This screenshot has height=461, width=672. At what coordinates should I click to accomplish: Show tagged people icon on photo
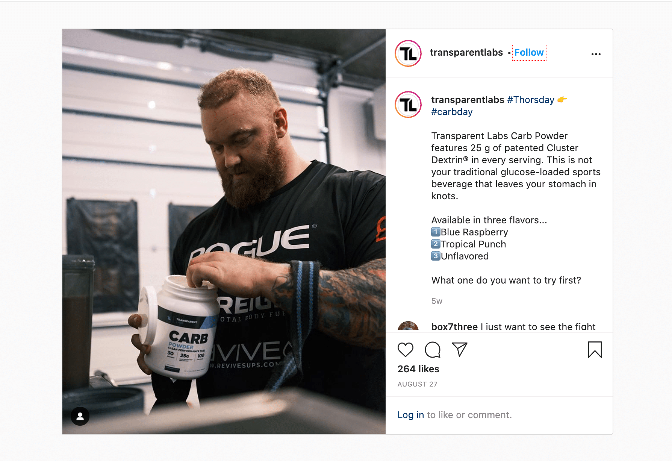pyautogui.click(x=80, y=416)
